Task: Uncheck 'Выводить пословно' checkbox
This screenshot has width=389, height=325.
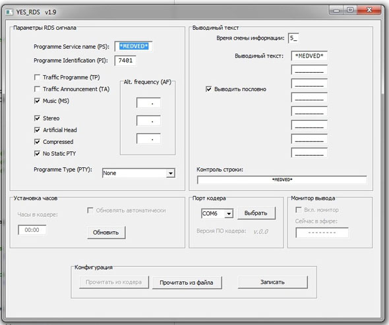Action: point(208,89)
